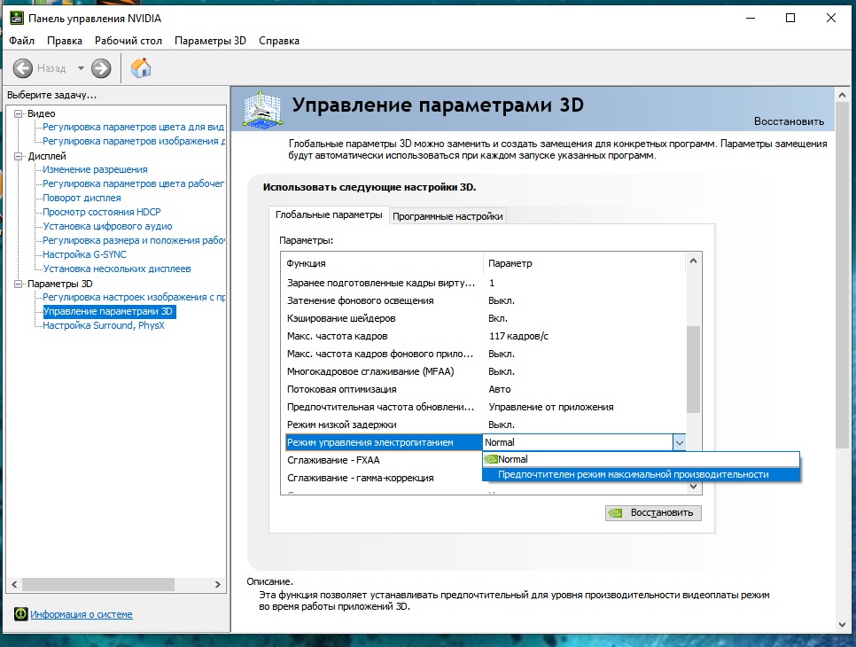
Task: Open Настройка Surround, PhysX
Action: pyautogui.click(x=103, y=325)
